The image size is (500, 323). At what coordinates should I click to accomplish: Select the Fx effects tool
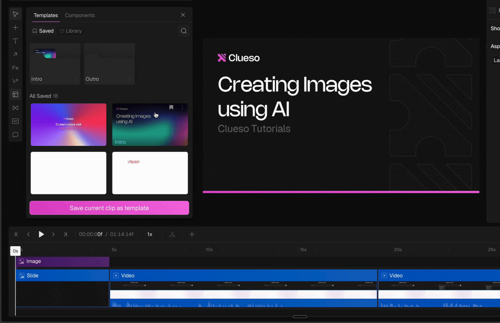[15, 67]
